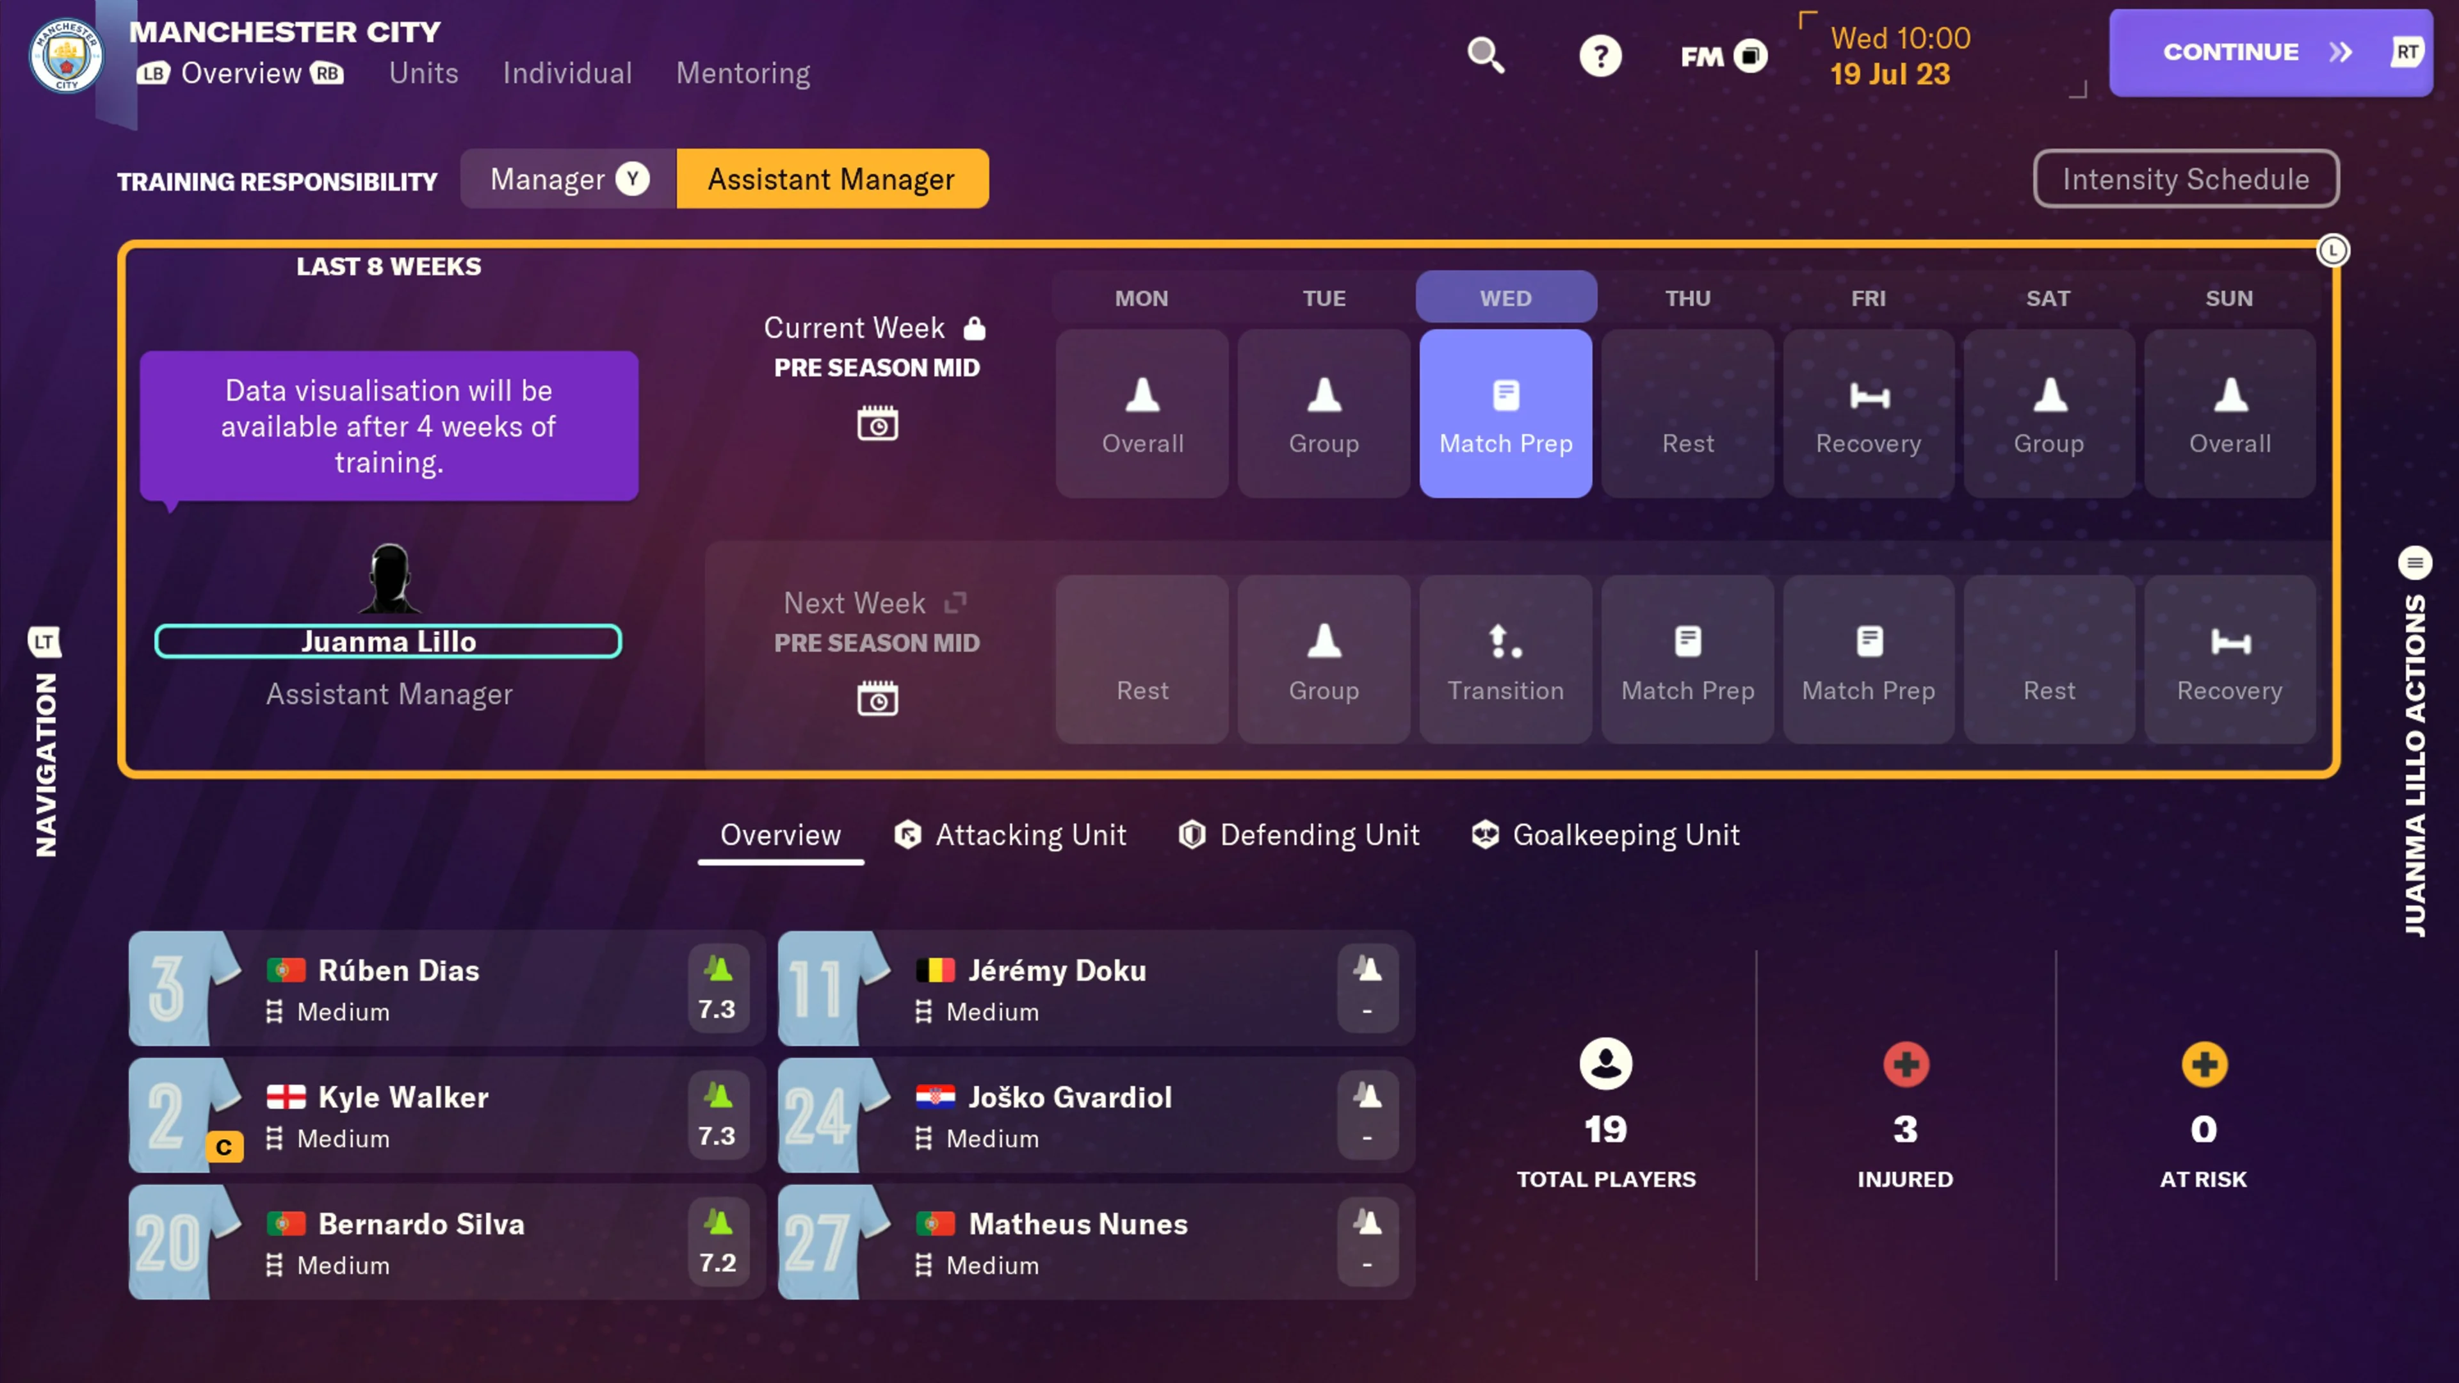The image size is (2459, 1383).
Task: Expand next week's Transition session
Action: (x=1505, y=659)
